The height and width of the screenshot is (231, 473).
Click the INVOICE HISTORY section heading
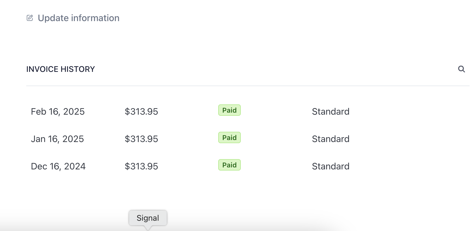pyautogui.click(x=61, y=69)
